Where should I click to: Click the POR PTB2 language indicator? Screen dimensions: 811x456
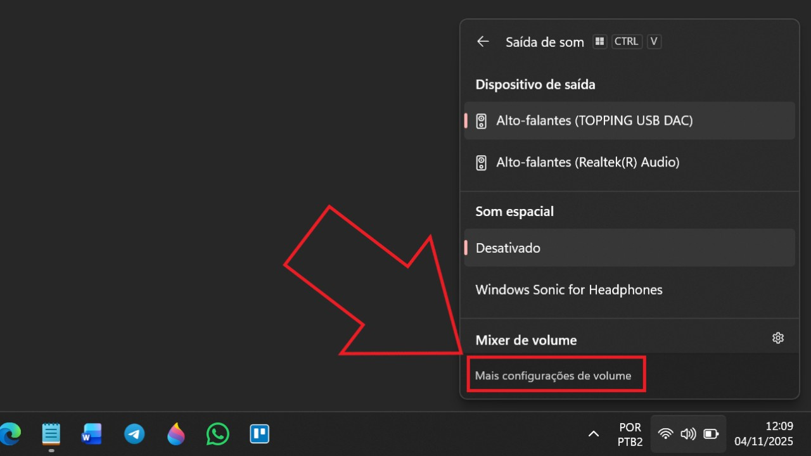click(x=630, y=434)
